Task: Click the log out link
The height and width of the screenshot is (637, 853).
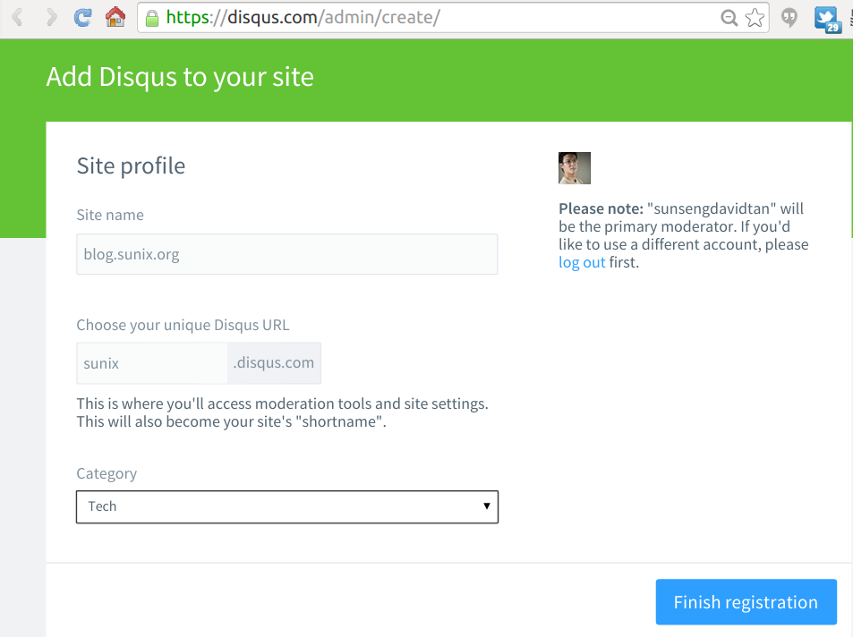Action: click(x=582, y=262)
